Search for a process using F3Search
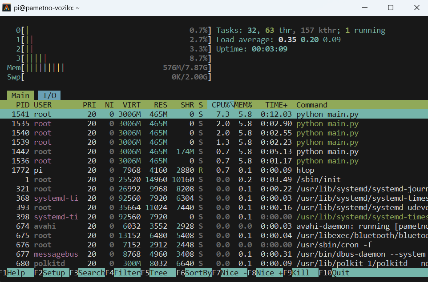Screen dimensions: 428x282 [x=87, y=273]
